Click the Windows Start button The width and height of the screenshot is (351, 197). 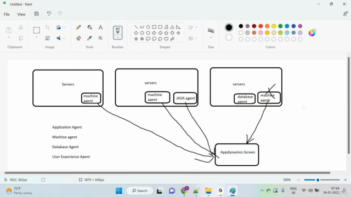(x=119, y=191)
